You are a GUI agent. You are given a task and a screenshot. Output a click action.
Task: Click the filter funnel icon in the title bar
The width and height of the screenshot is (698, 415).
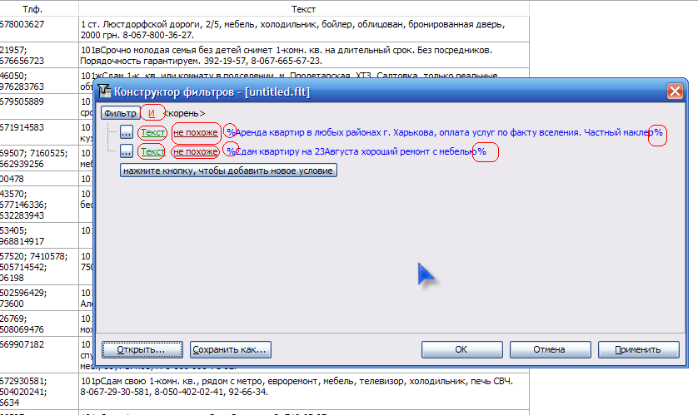(x=104, y=91)
